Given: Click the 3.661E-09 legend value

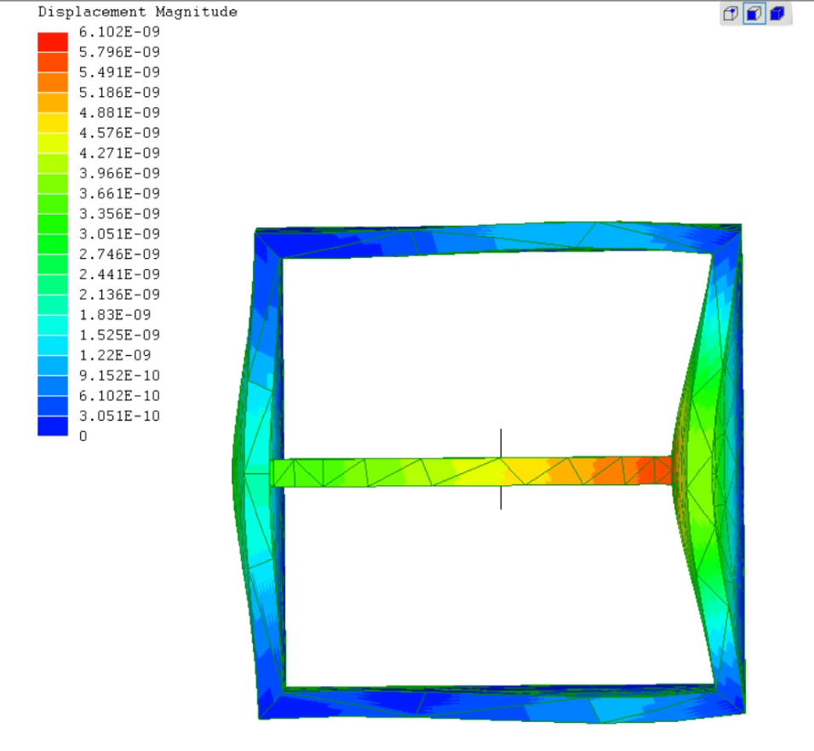Looking at the screenshot, I should click(x=119, y=194).
